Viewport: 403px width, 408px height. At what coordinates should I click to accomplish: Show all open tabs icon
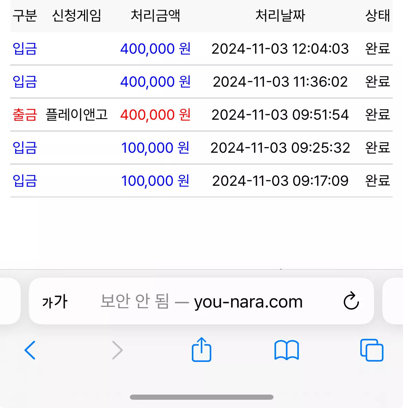372,350
